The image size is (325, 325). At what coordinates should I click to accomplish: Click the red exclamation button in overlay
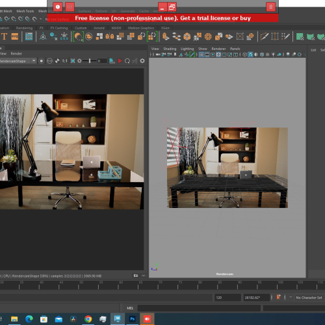tap(58, 7)
